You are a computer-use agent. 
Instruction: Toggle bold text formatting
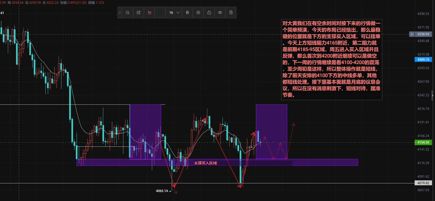click(x=187, y=12)
